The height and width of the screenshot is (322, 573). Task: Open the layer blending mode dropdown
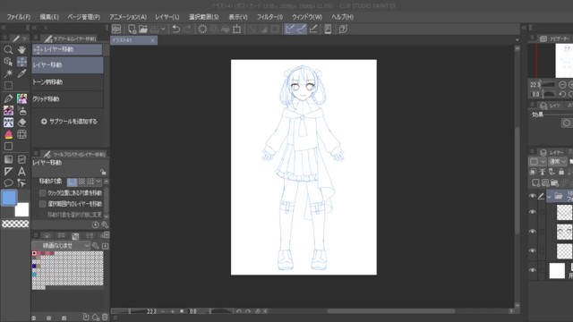click(558, 161)
